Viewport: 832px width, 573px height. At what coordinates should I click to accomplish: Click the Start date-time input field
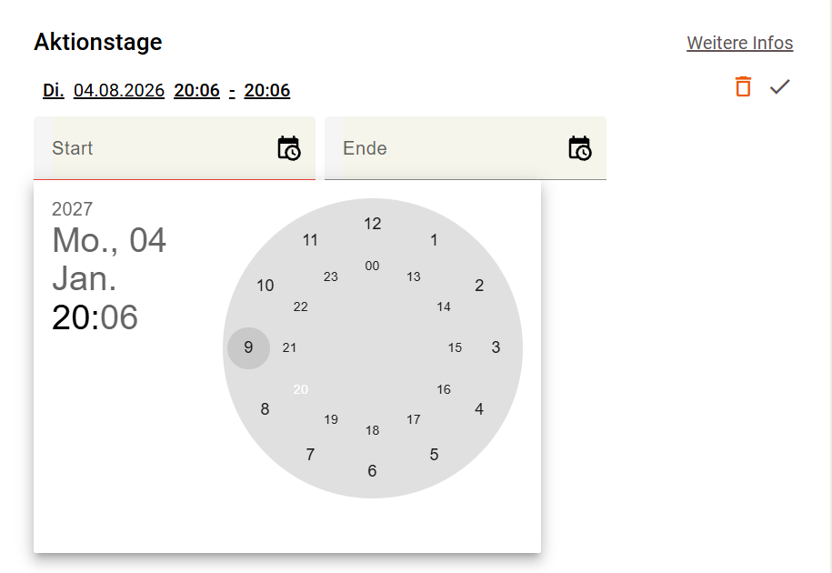[175, 148]
